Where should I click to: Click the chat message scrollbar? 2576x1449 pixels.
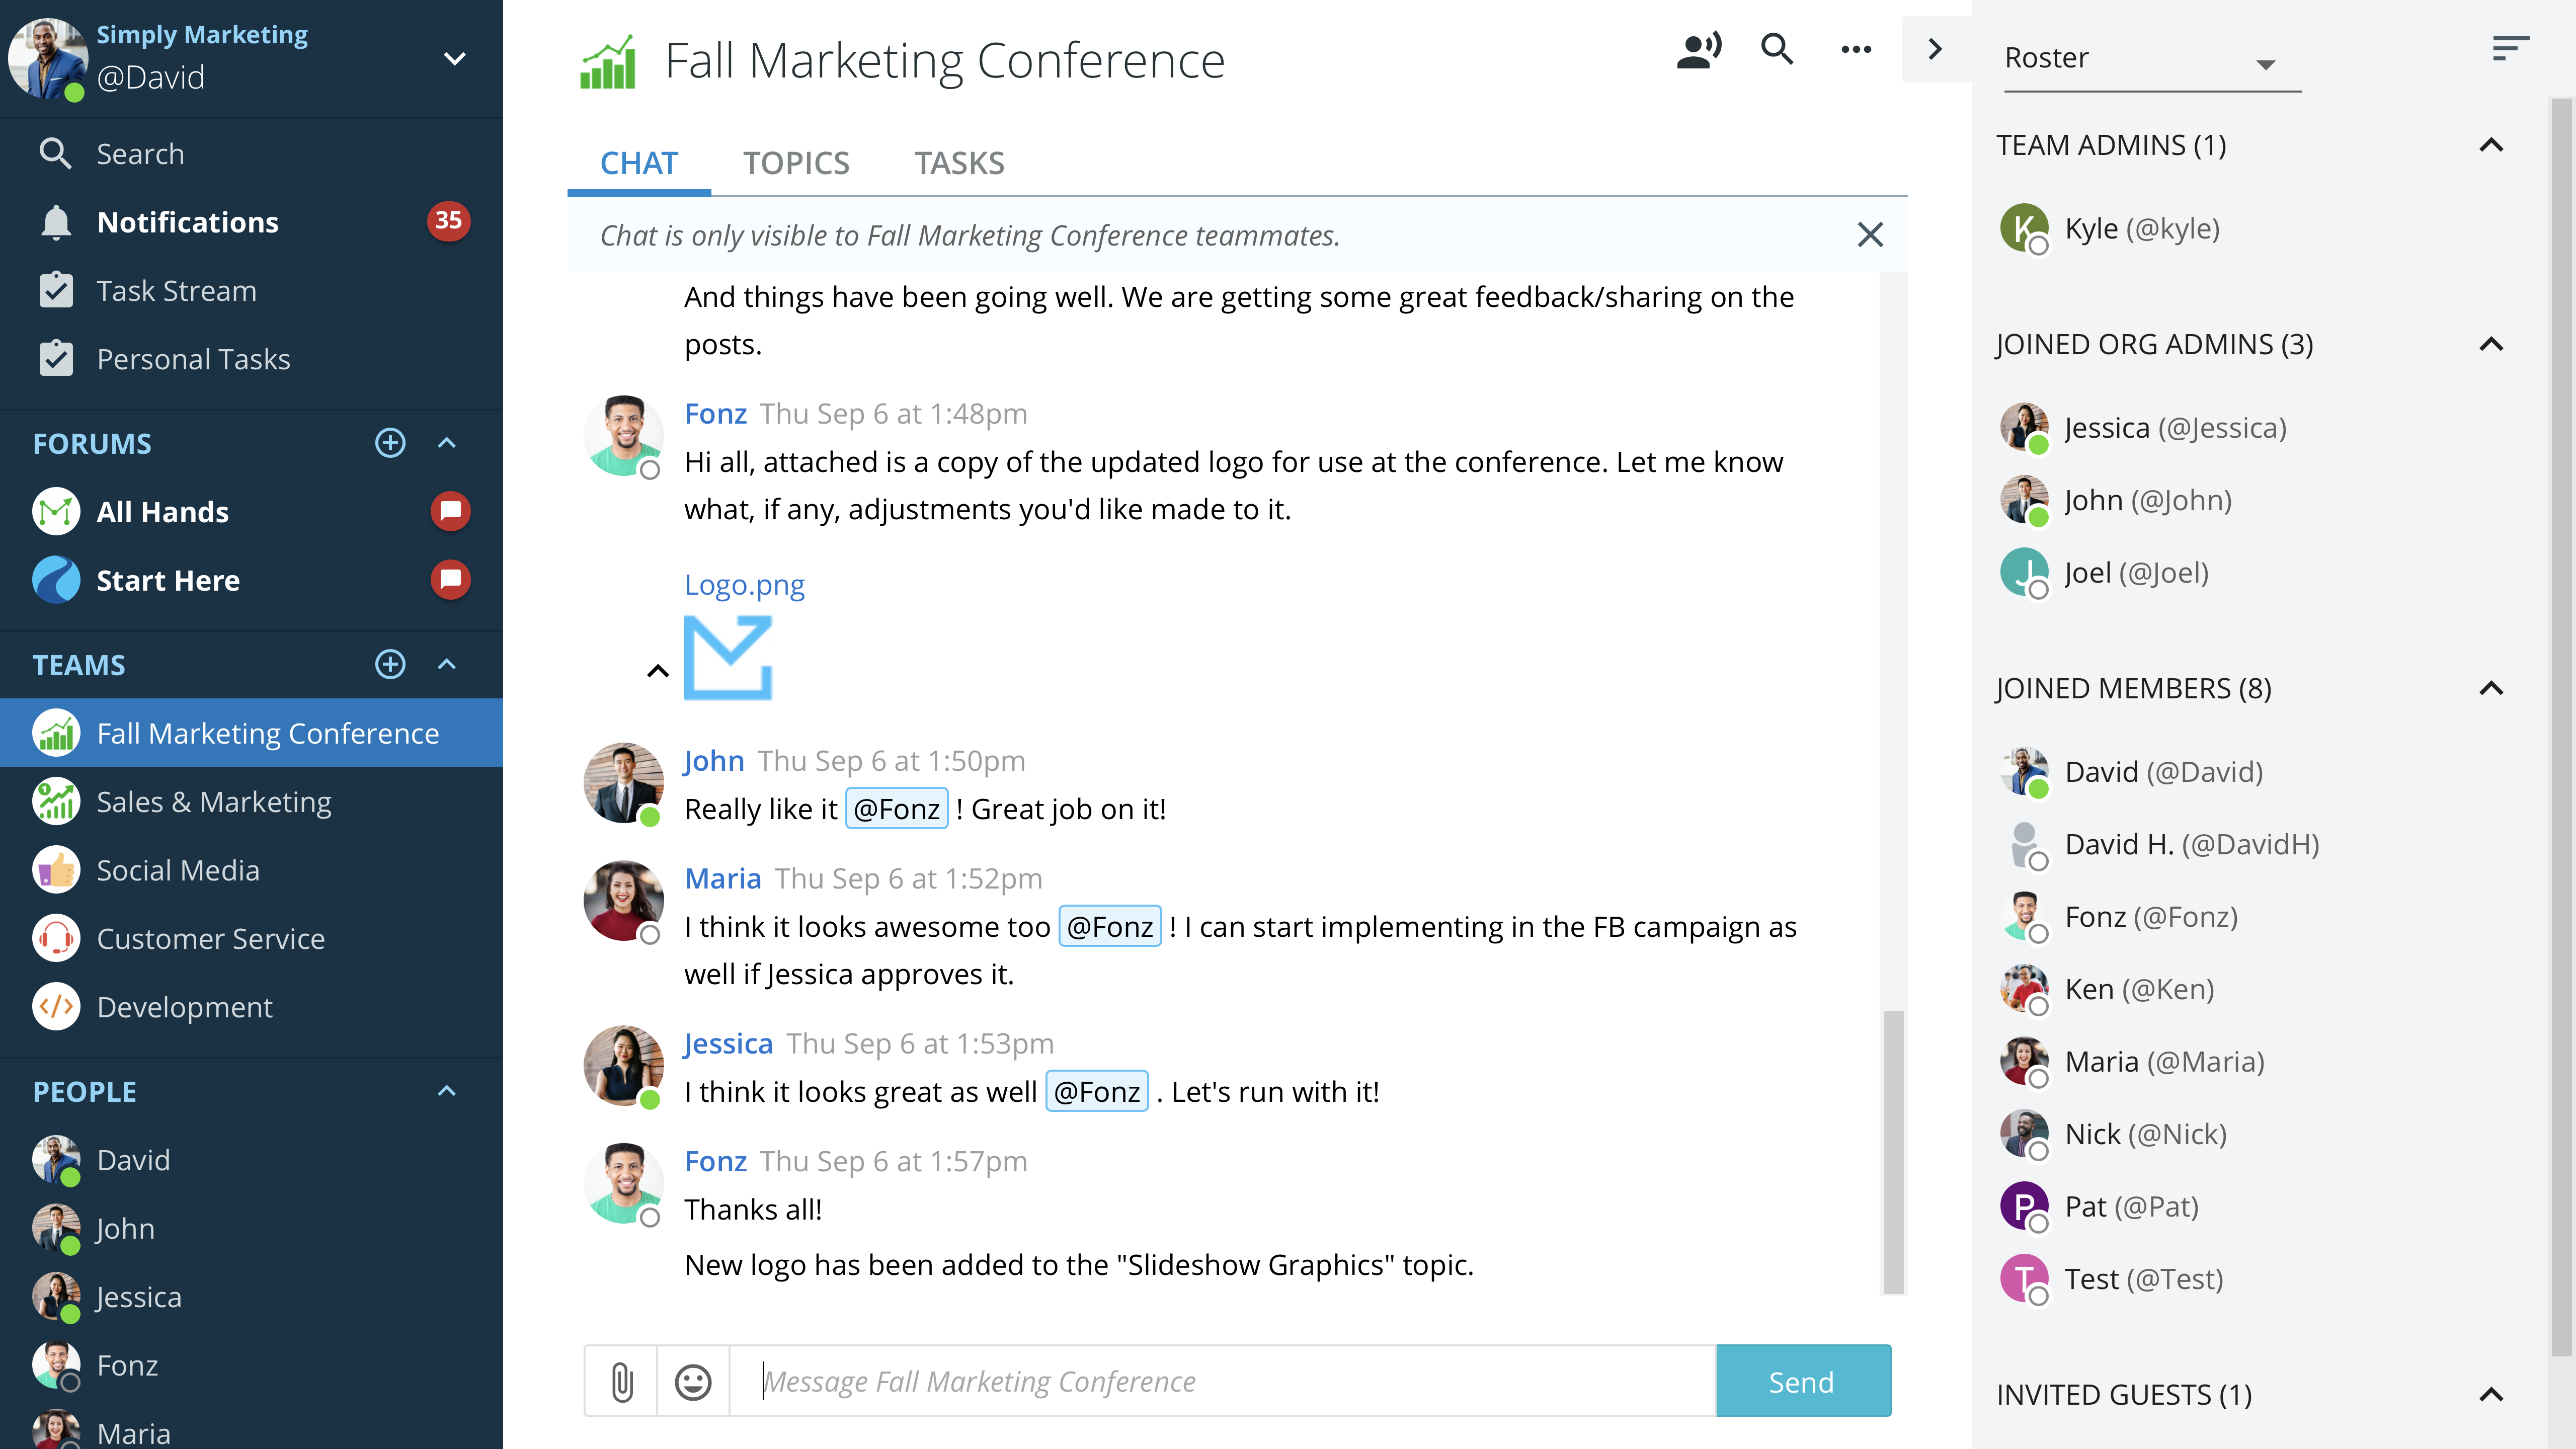tap(1892, 1150)
